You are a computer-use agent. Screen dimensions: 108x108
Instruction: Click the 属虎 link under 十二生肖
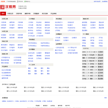(42, 68)
